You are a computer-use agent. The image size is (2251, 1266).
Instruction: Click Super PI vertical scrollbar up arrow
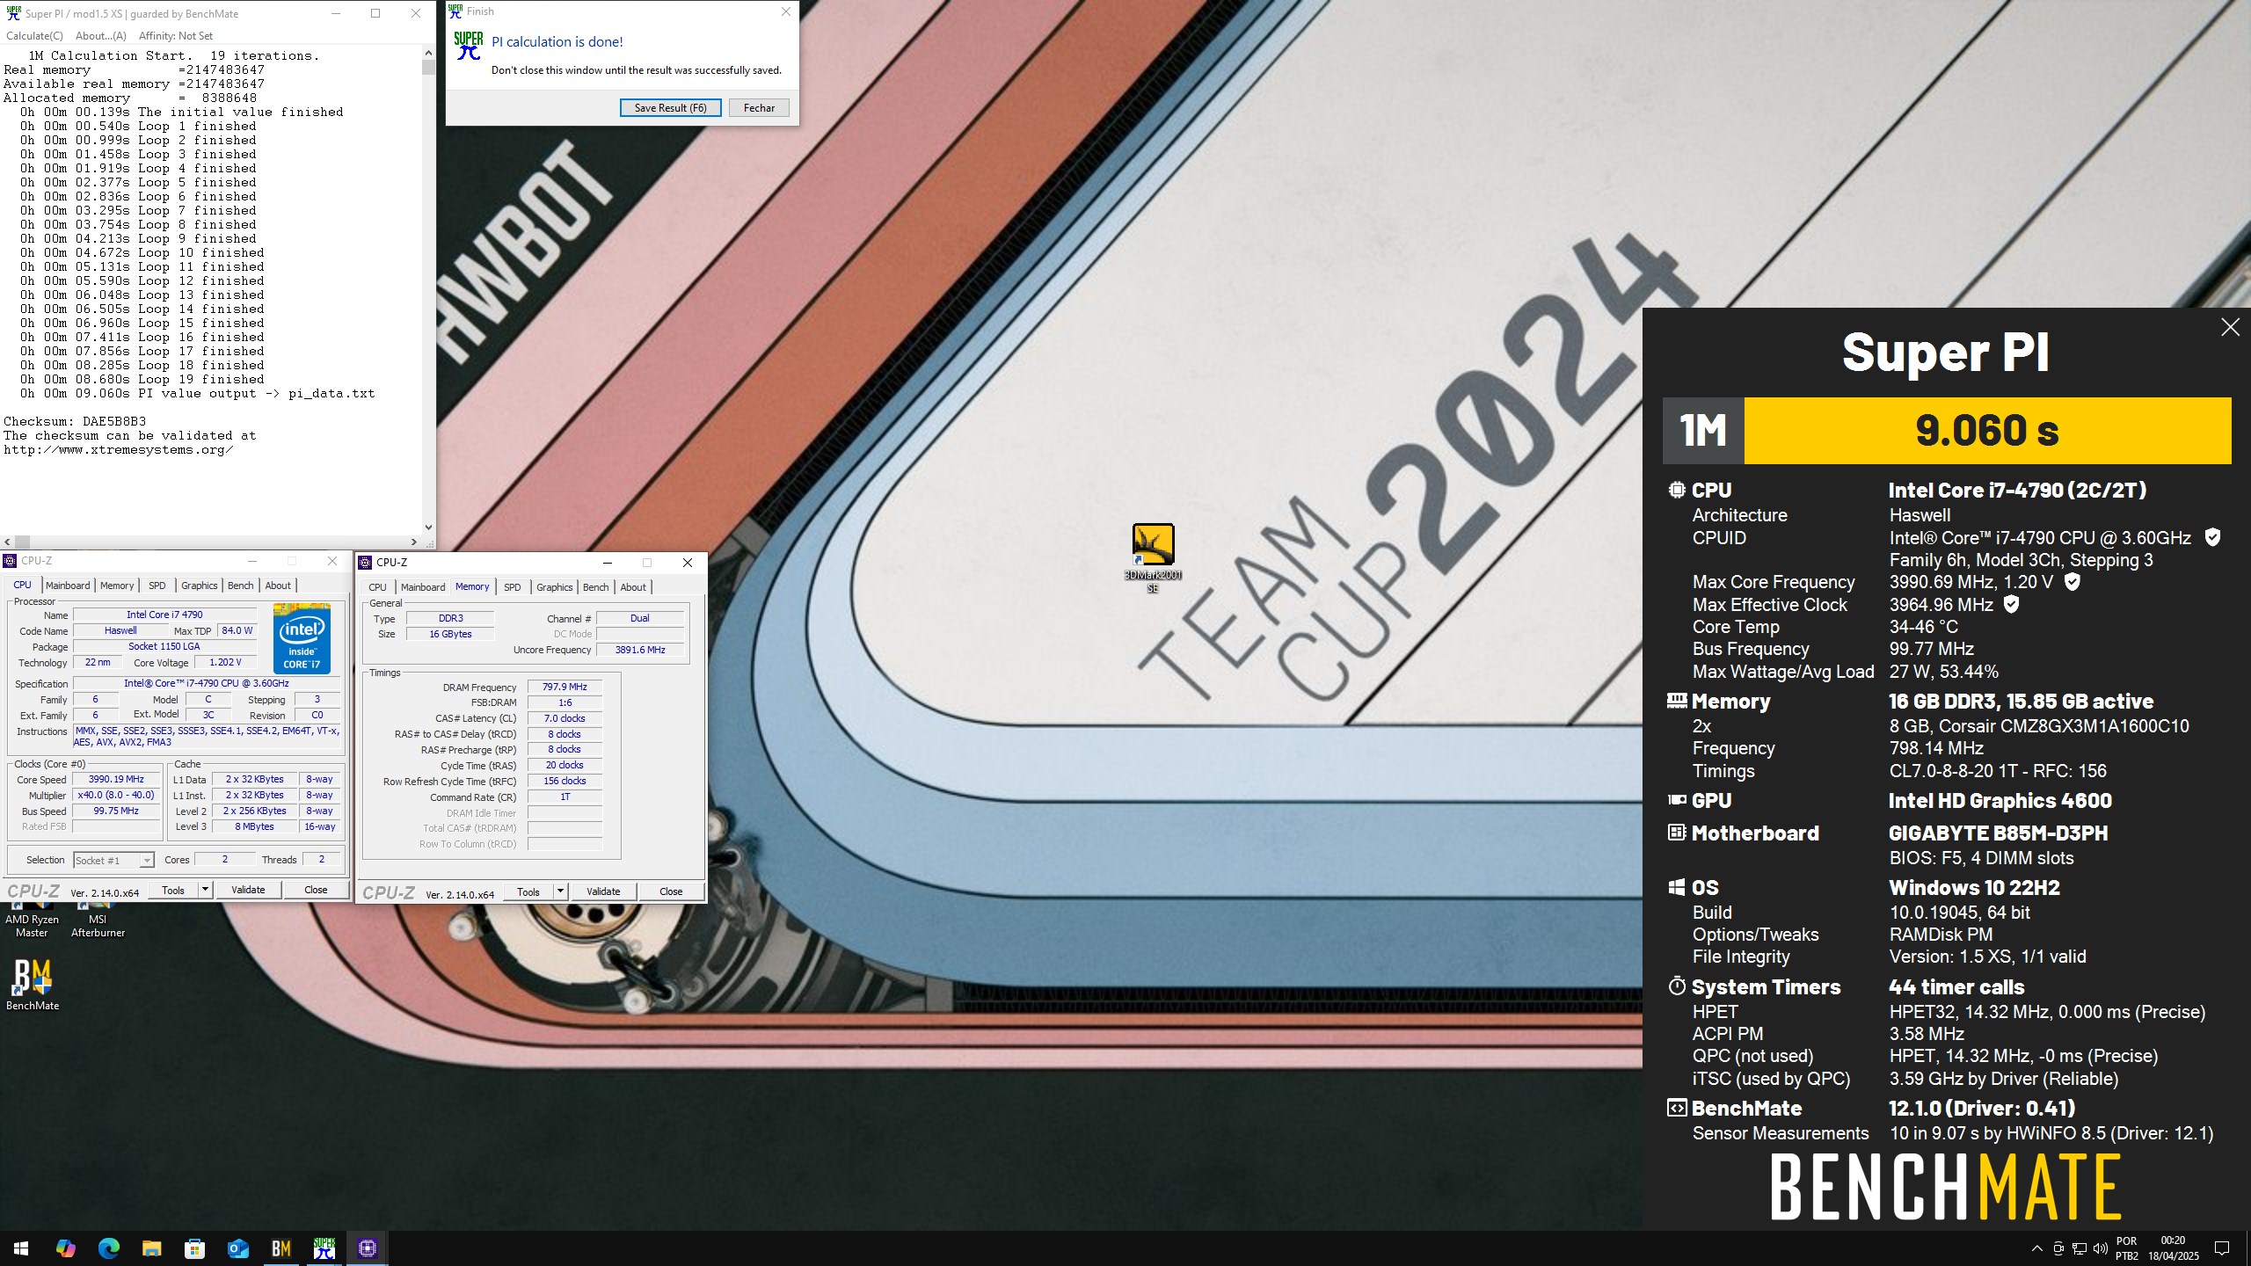pos(428,53)
